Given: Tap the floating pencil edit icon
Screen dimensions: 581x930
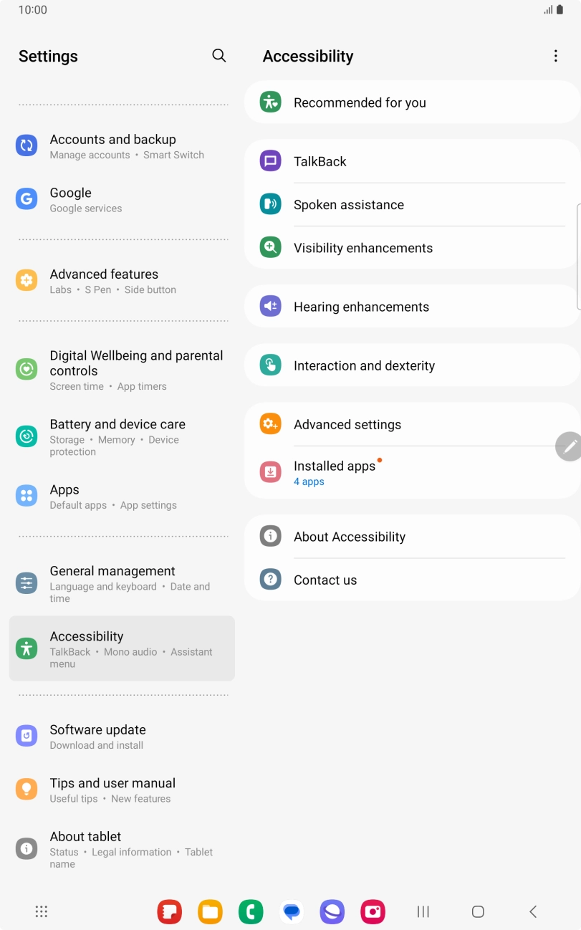Looking at the screenshot, I should pos(570,446).
